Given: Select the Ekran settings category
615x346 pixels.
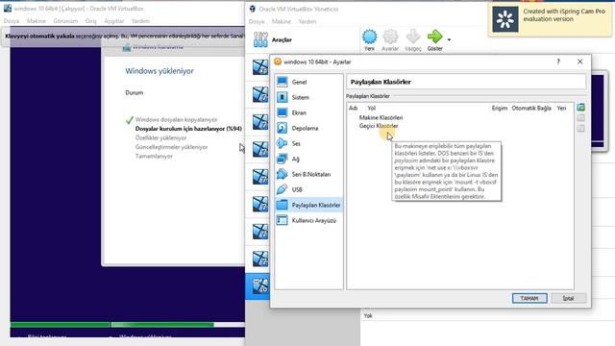Looking at the screenshot, I should [308, 112].
